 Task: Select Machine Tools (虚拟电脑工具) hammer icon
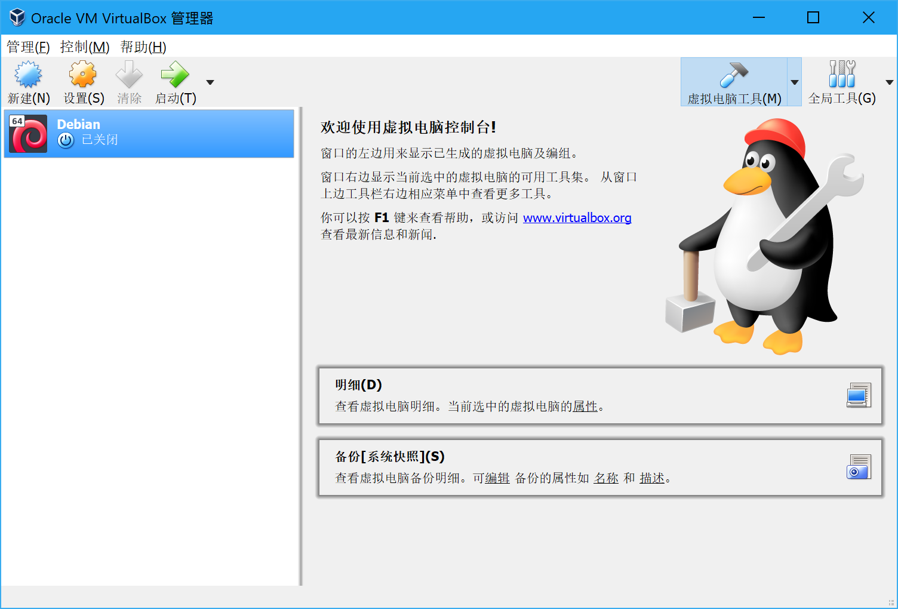pyautogui.click(x=734, y=75)
